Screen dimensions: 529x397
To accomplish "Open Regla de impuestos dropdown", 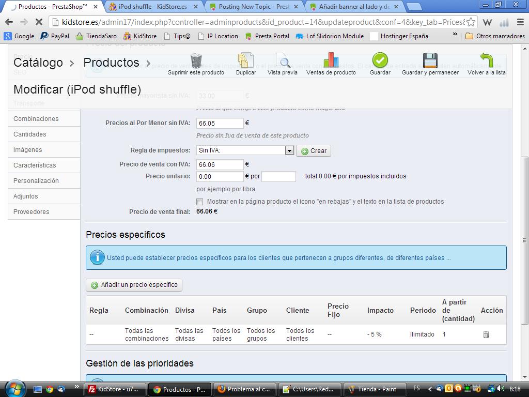I will click(245, 150).
